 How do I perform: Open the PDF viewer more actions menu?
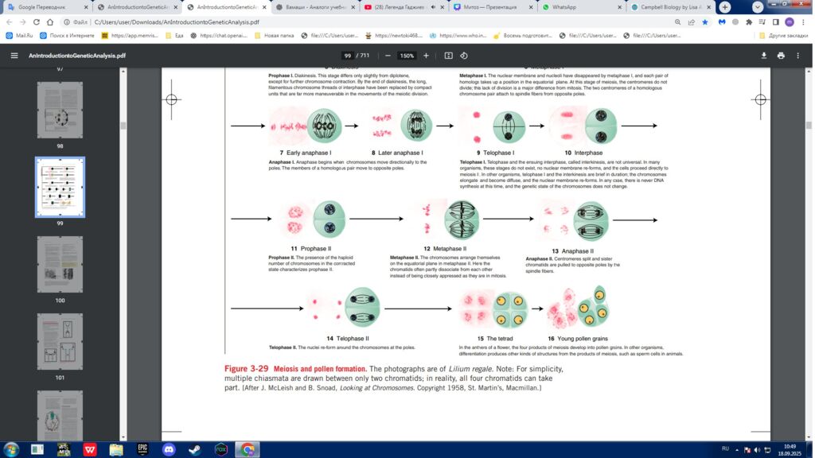(798, 56)
